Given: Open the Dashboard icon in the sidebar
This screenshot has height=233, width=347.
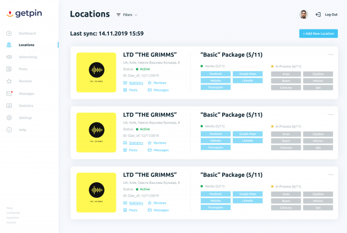Looking at the screenshot, I should click(9, 33).
